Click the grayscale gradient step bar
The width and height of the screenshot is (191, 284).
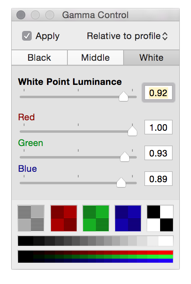click(95, 241)
